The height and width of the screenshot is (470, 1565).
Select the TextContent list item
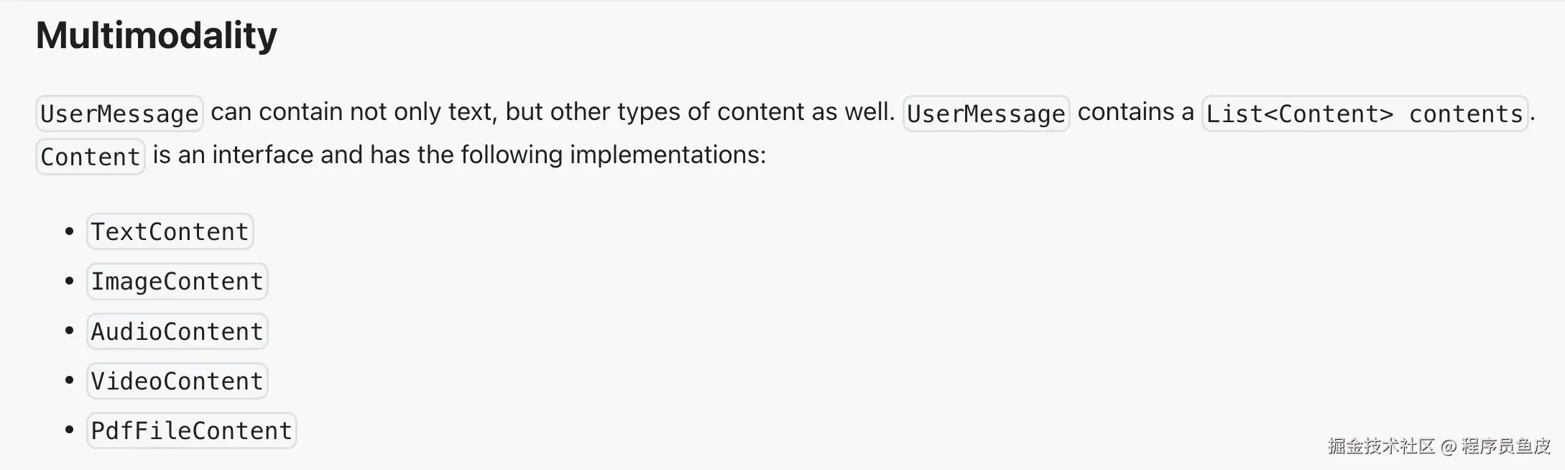tap(170, 231)
